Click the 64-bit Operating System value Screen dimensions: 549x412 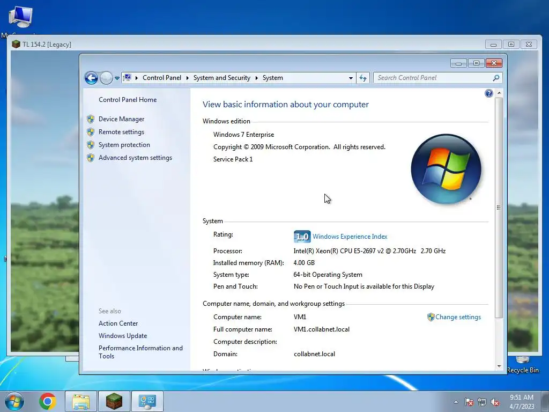click(x=328, y=275)
